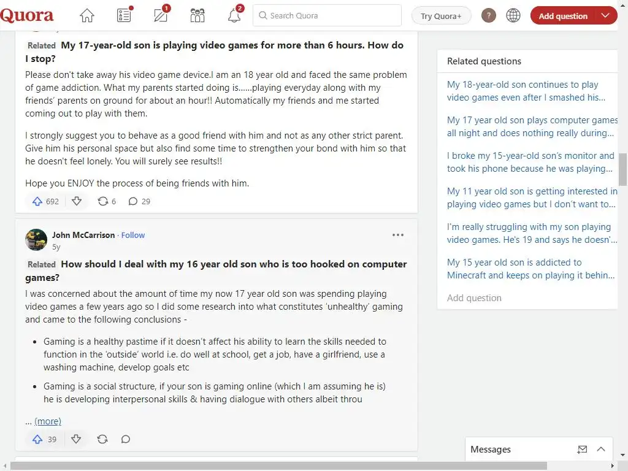Expand John McCarrison's answer with (more)
The width and height of the screenshot is (628, 471).
[x=48, y=421]
